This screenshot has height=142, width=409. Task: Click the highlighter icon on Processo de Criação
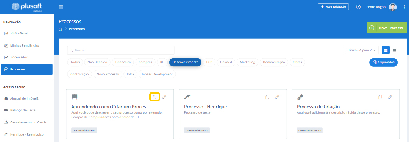[x=300, y=97]
